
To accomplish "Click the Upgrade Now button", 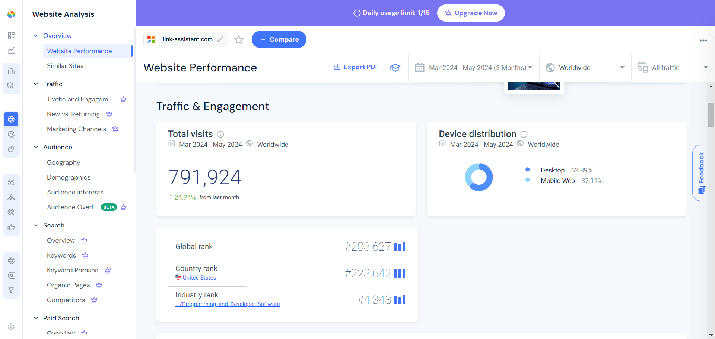I will pos(471,13).
